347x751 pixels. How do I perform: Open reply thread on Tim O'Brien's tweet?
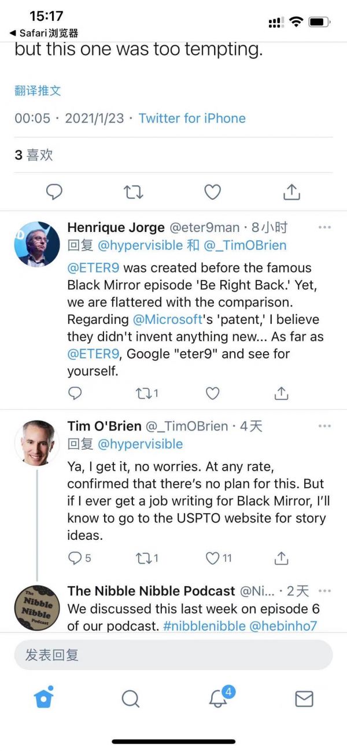[79, 558]
